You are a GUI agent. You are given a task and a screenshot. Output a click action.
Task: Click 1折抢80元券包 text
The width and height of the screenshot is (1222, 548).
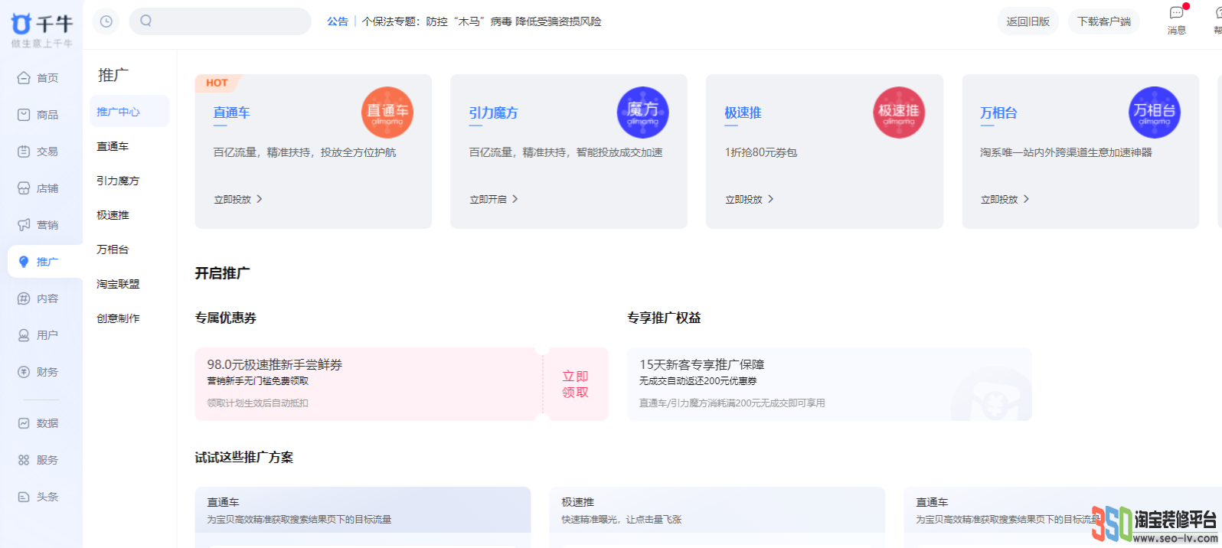tap(761, 152)
